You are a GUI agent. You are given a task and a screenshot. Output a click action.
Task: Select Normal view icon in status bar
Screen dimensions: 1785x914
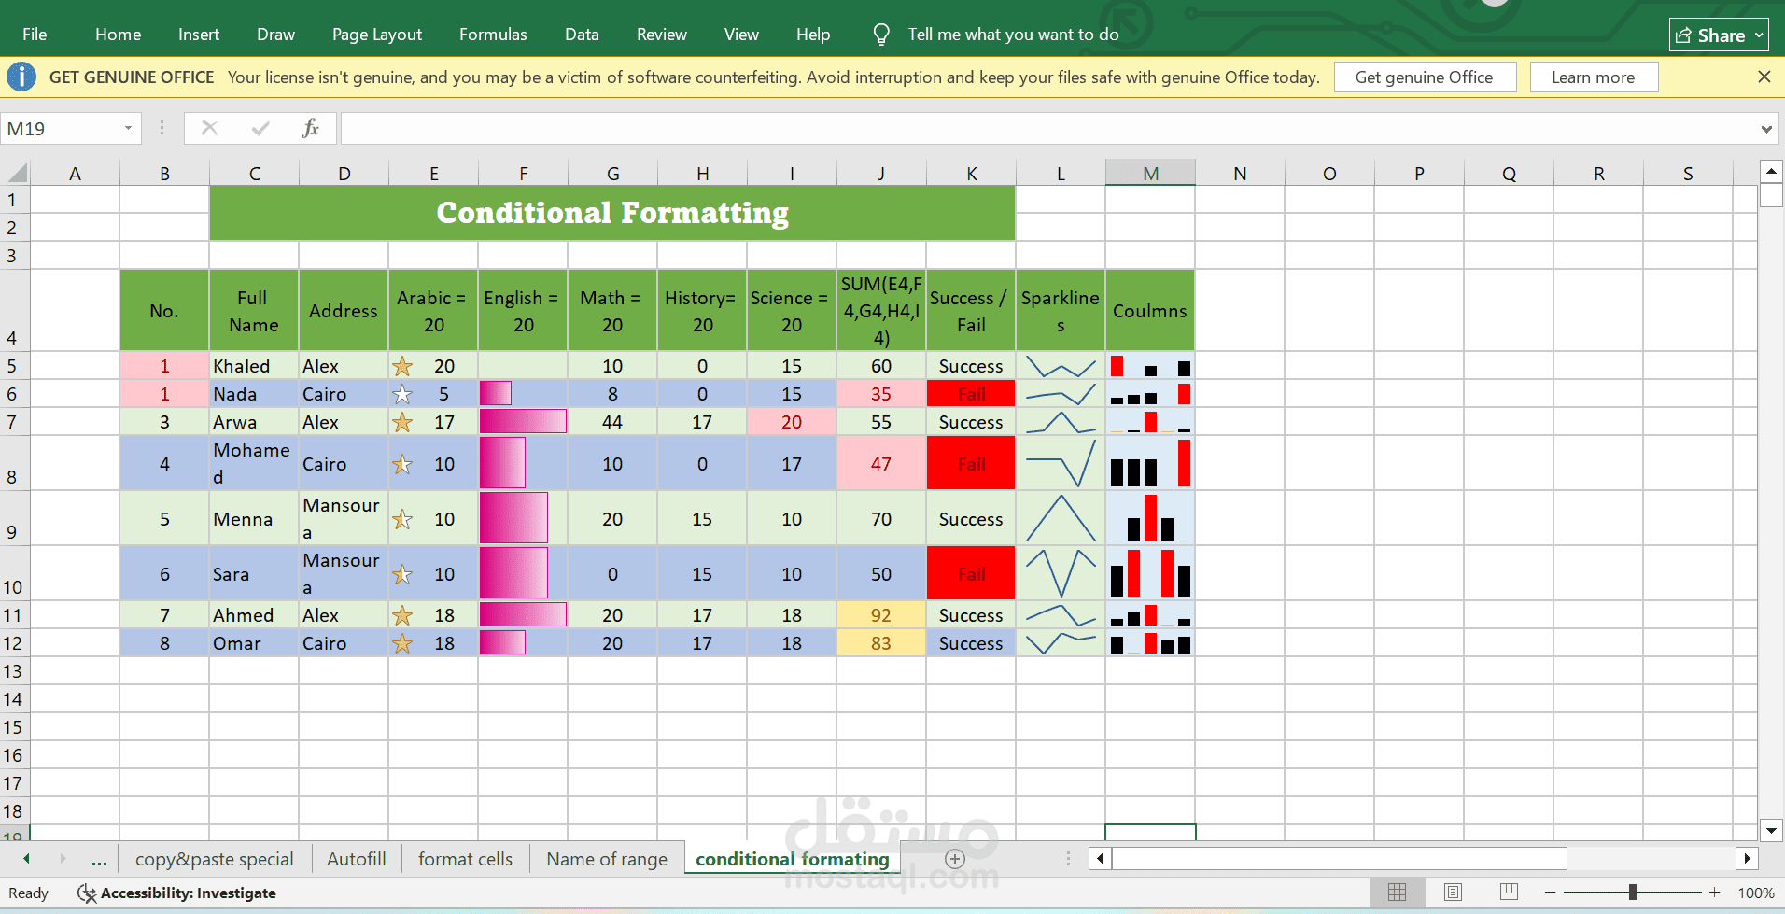point(1397,893)
